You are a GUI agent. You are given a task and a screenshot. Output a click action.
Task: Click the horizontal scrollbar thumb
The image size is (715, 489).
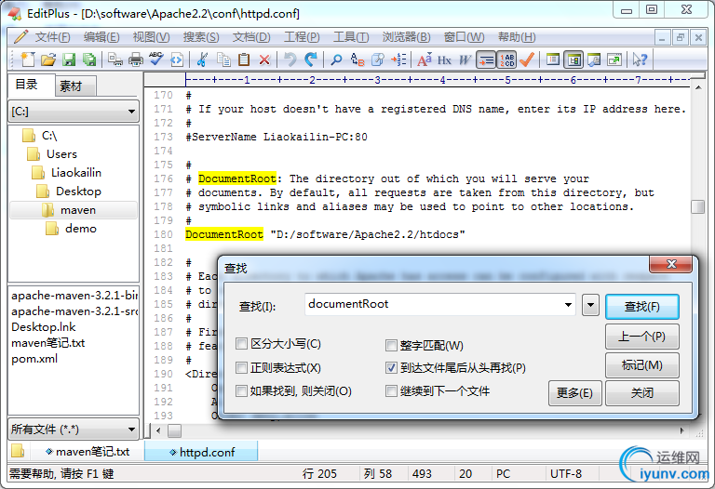174,430
